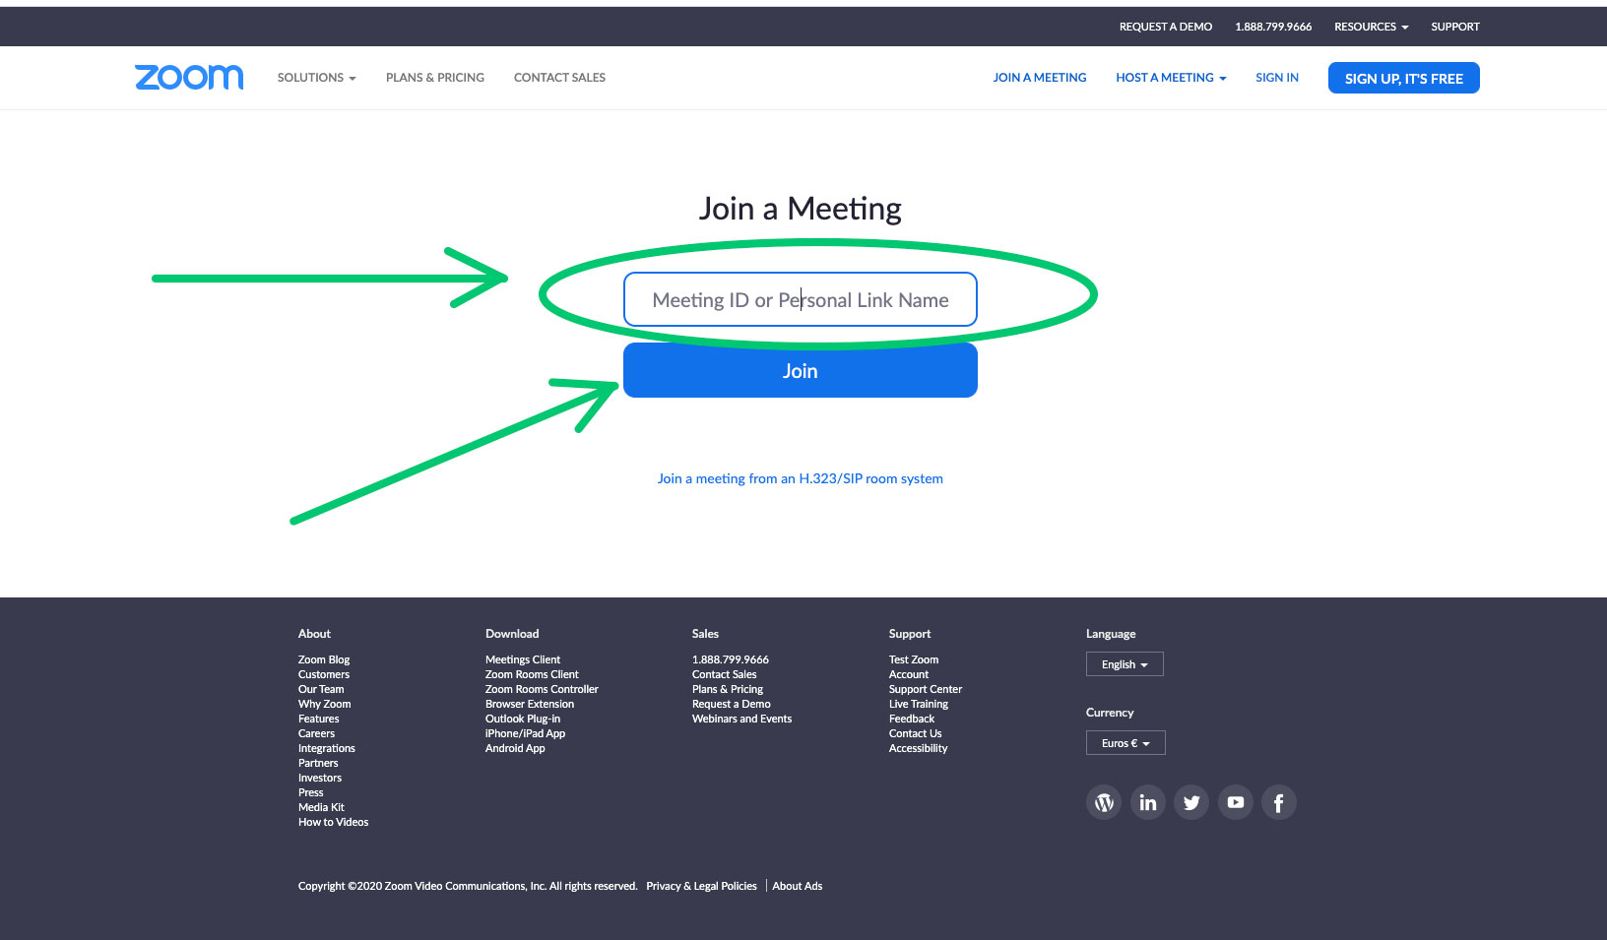
Task: Open Zoom Rooms Controller download link
Action: (542, 689)
